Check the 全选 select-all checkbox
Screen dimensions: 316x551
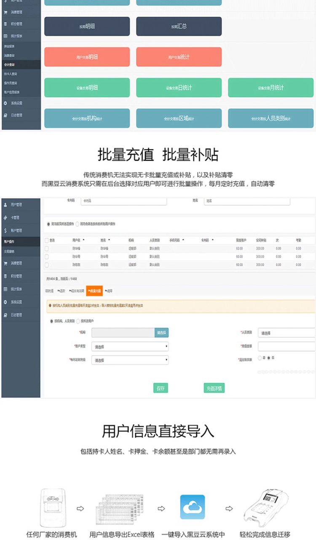pyautogui.click(x=47, y=240)
